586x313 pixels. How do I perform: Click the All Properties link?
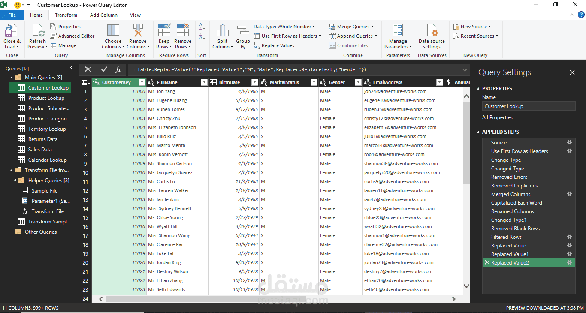pyautogui.click(x=497, y=117)
